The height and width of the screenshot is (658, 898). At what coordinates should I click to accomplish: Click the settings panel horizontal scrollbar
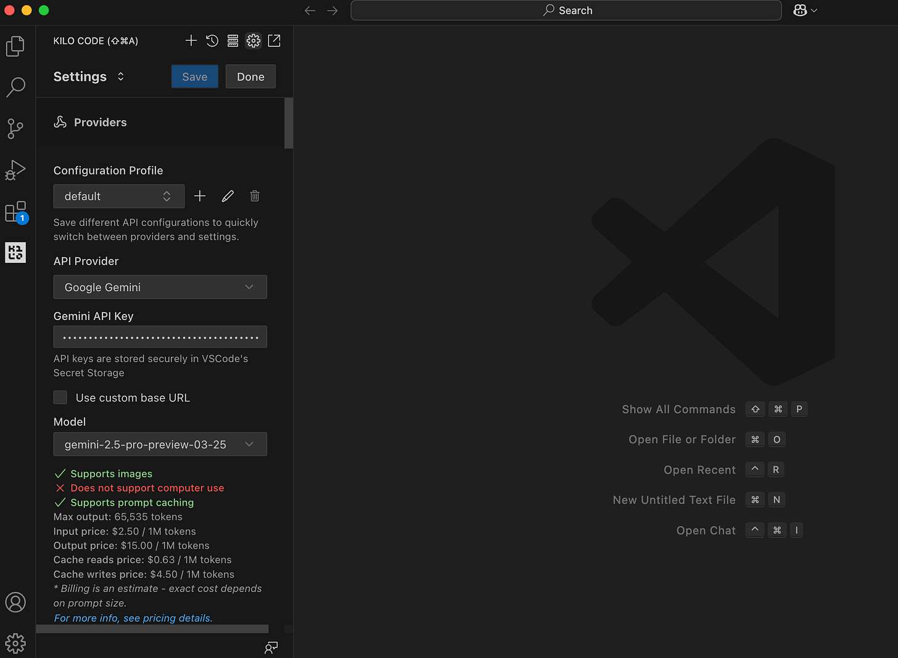point(152,629)
